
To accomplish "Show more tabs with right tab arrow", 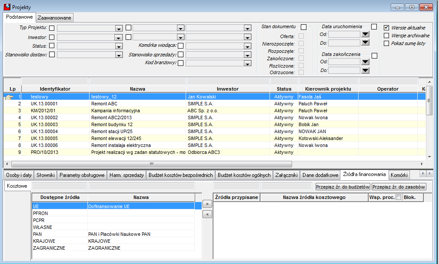I will pyautogui.click(x=429, y=173).
